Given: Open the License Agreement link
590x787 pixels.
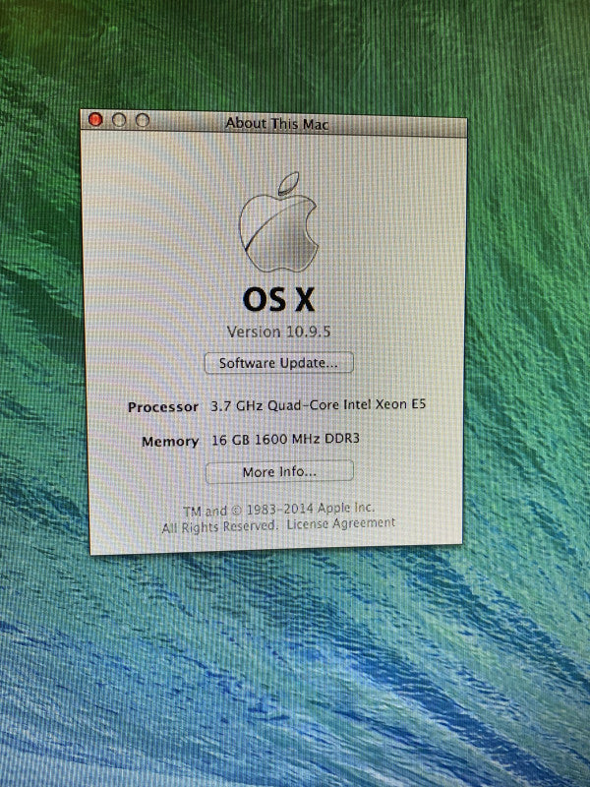Looking at the screenshot, I should pos(341,523).
